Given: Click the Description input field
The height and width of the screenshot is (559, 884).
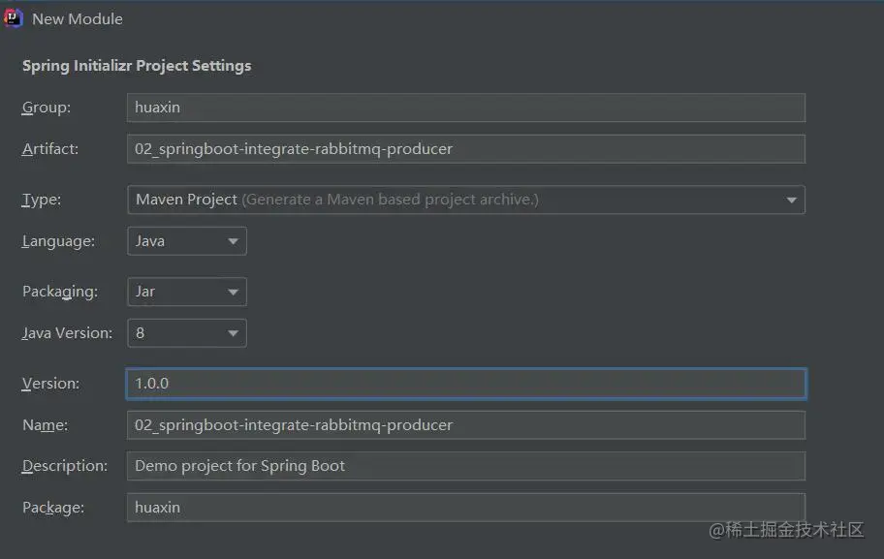Looking at the screenshot, I should pyautogui.click(x=465, y=466).
